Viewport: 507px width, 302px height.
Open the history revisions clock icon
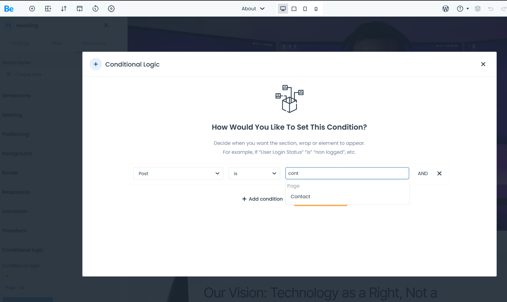point(95,9)
